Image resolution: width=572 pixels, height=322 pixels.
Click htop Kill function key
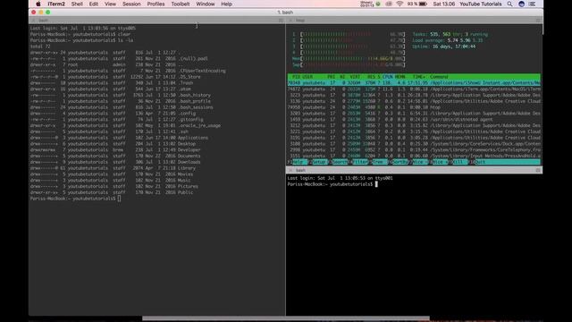coord(459,162)
